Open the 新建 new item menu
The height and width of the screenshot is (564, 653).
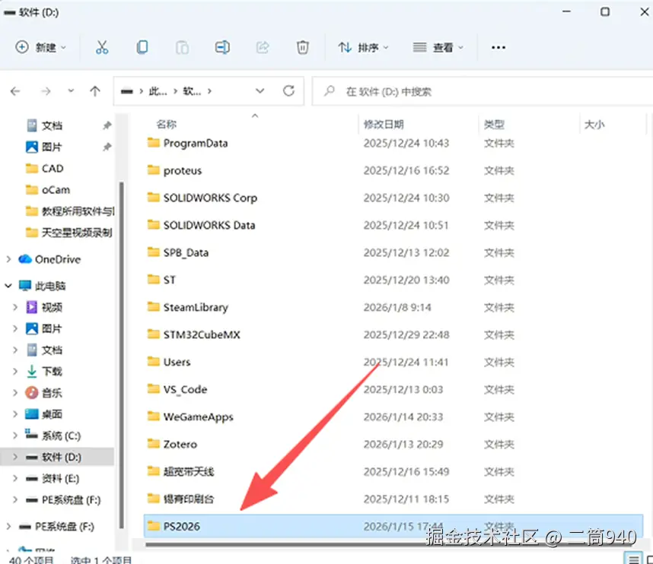click(x=40, y=47)
